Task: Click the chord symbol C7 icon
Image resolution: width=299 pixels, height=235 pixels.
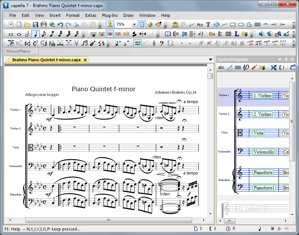Action: 36,43
